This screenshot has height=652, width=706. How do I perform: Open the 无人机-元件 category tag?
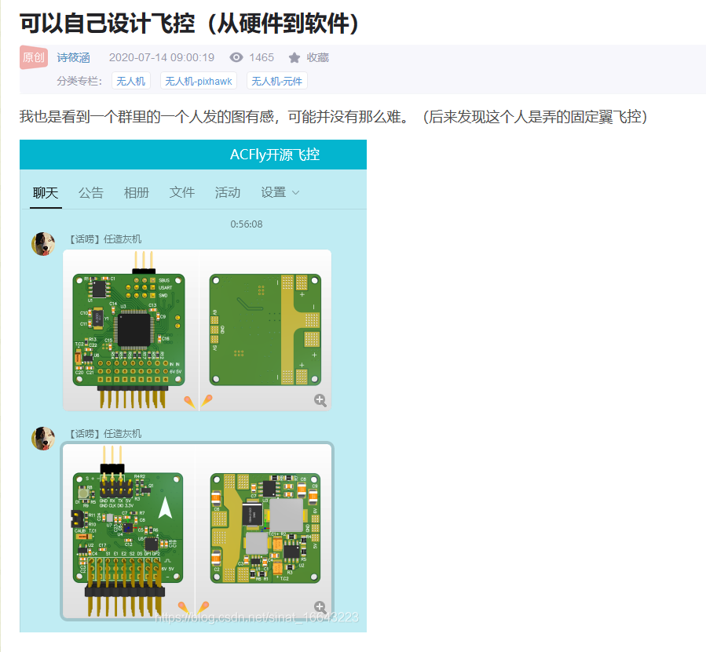pyautogui.click(x=277, y=81)
